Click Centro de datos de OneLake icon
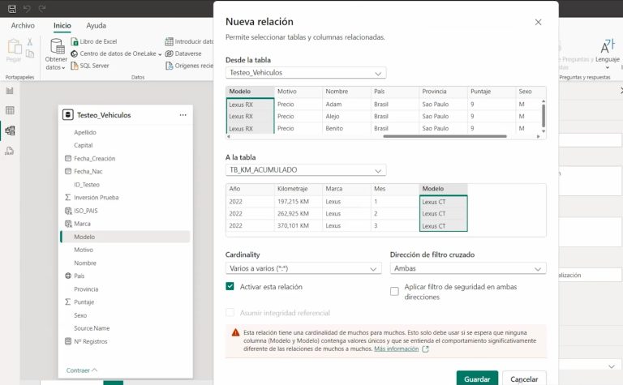This screenshot has width=623, height=385. coord(75,53)
